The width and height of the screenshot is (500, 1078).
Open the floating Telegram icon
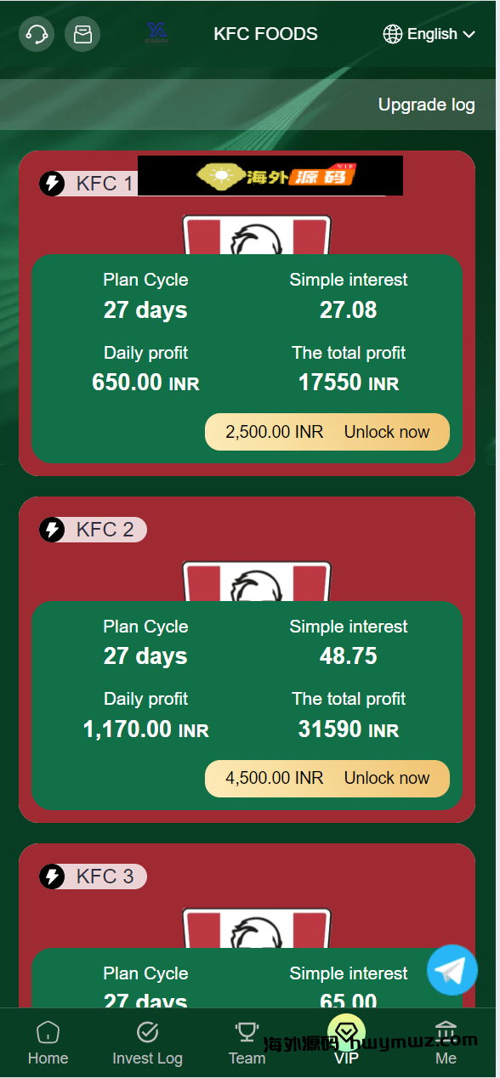pos(452,970)
